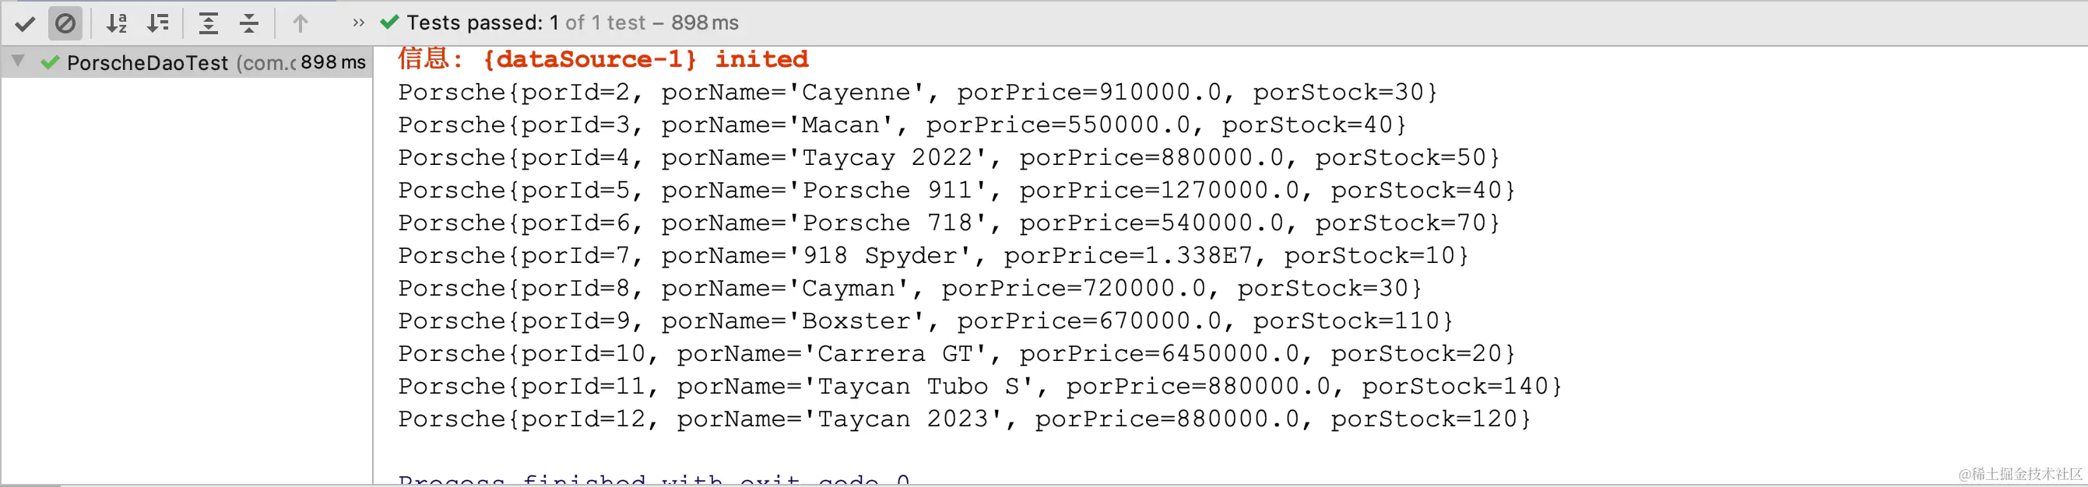Click the dataSource-1 inited log line
Image resolution: width=2088 pixels, height=487 pixels.
click(x=603, y=59)
